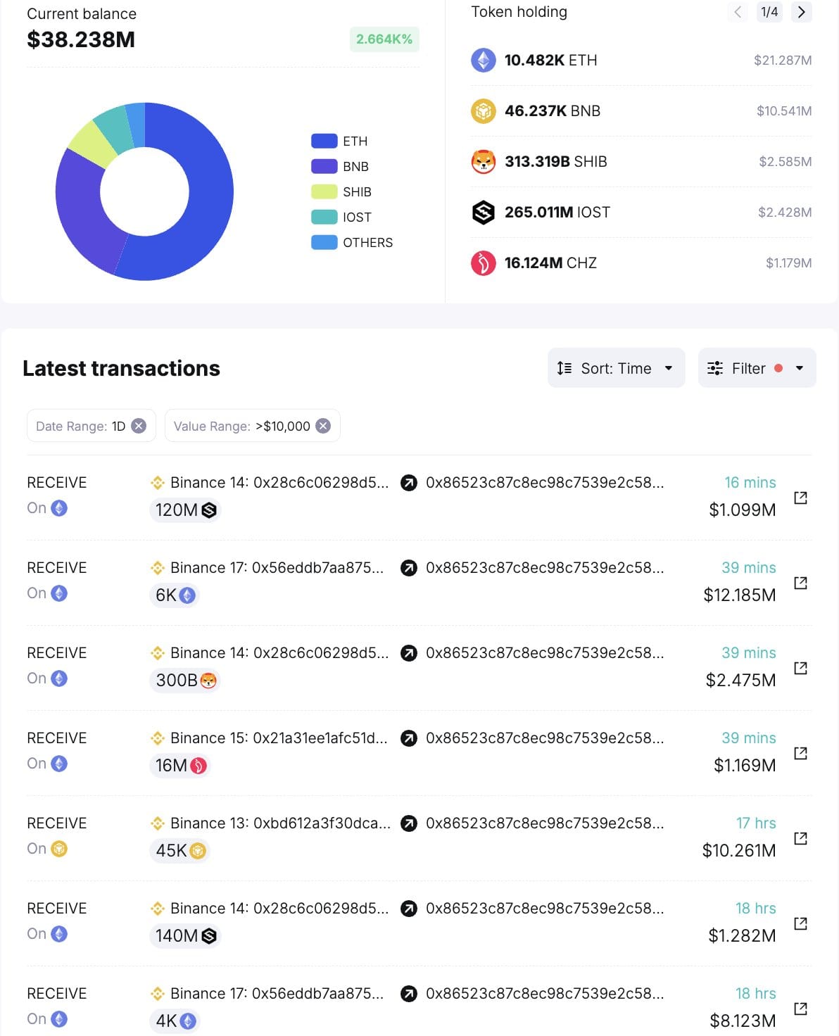Click the IOST token icon in holdings list
Screen dimensions: 839x1036
(483, 213)
